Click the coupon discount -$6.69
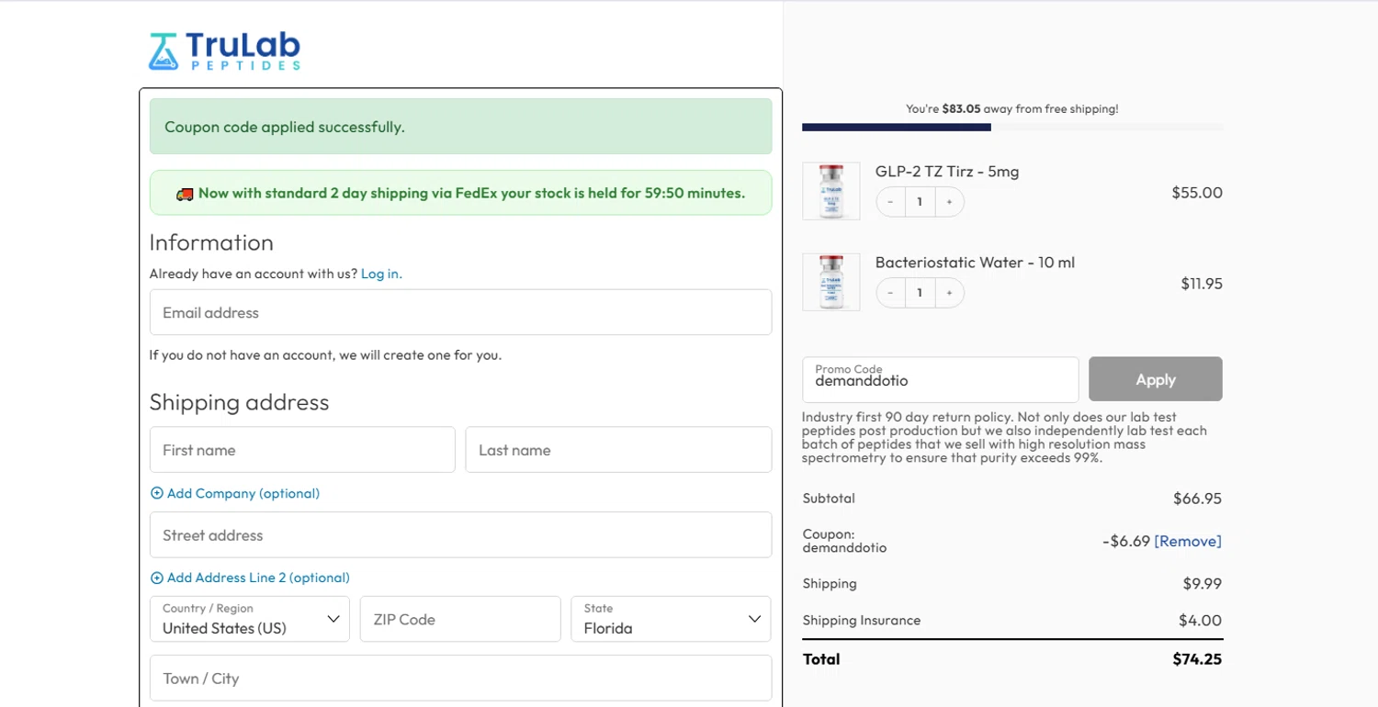The image size is (1378, 707). pyautogui.click(x=1126, y=541)
